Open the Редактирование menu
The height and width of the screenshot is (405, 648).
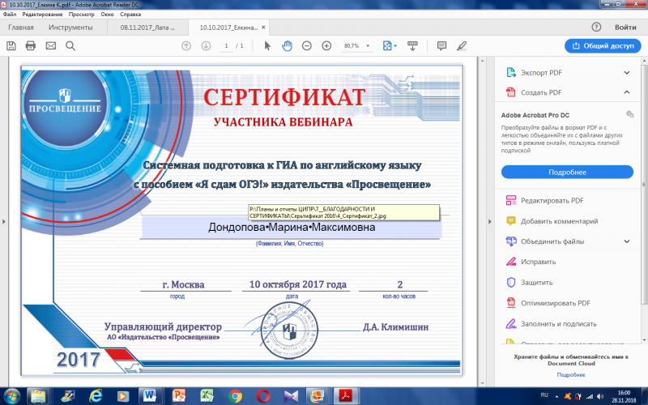[42, 14]
